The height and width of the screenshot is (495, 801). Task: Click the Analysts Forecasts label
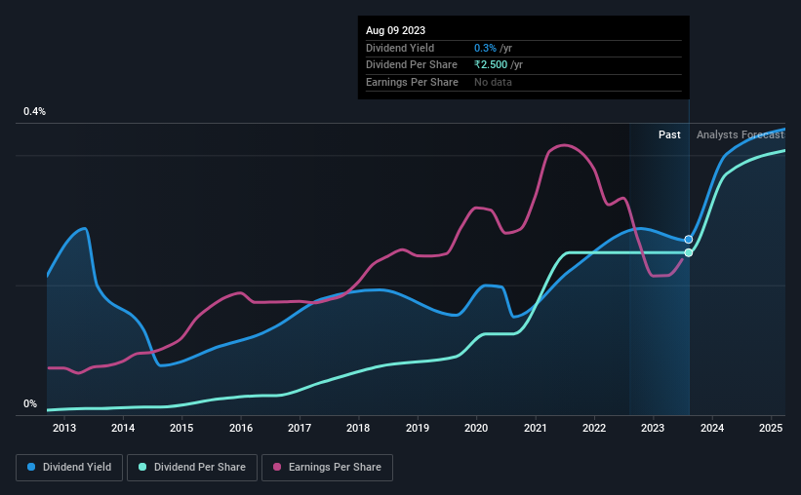[741, 134]
